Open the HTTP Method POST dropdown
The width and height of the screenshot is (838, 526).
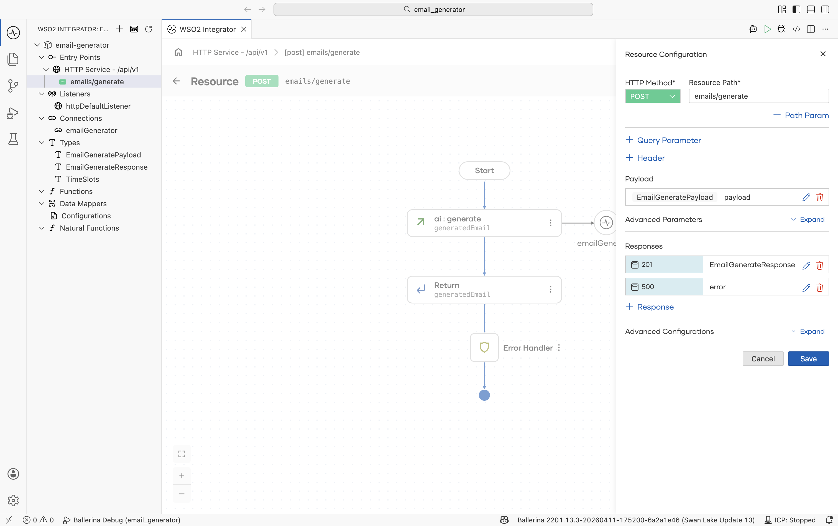653,96
